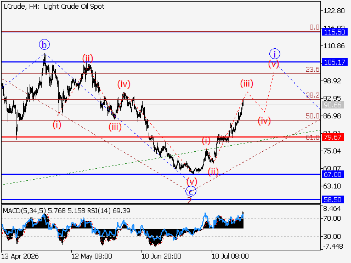This screenshot has width=351, height=263.
Task: Click the gray 90.66 current price tag
Action: point(332,105)
